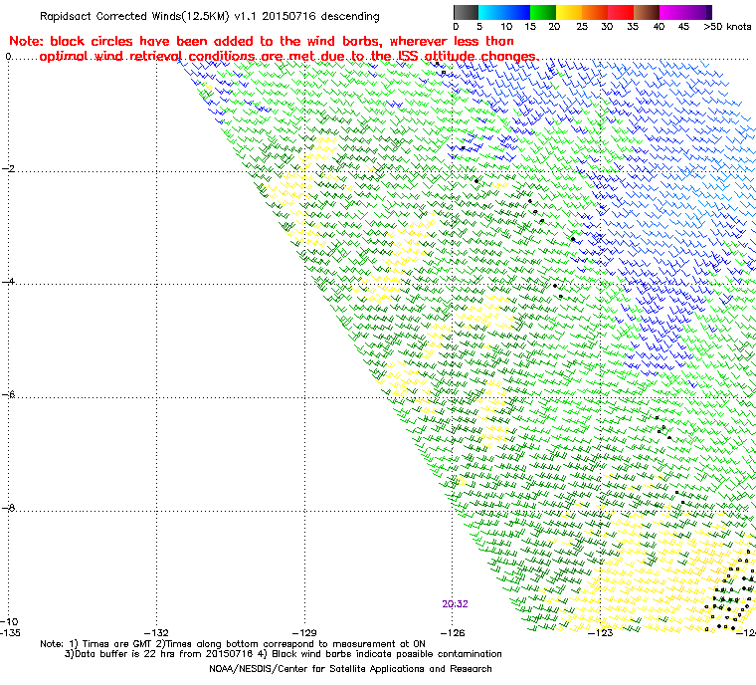This screenshot has width=756, height=685.
Task: Click the '-10' latitude axis label
Action: (9, 621)
